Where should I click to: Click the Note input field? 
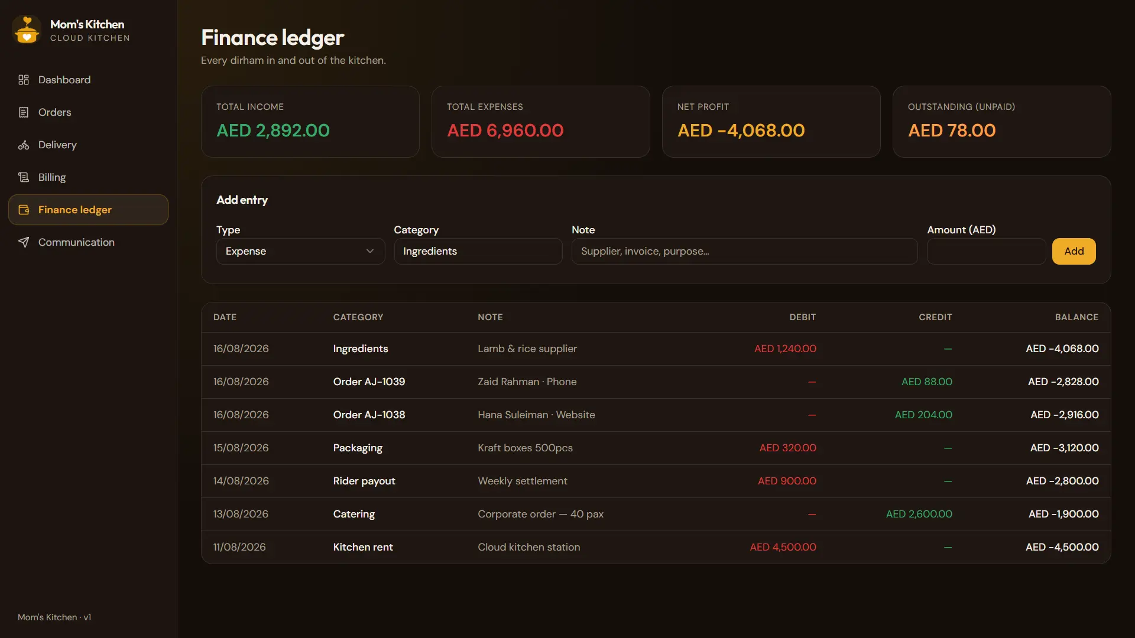click(744, 251)
